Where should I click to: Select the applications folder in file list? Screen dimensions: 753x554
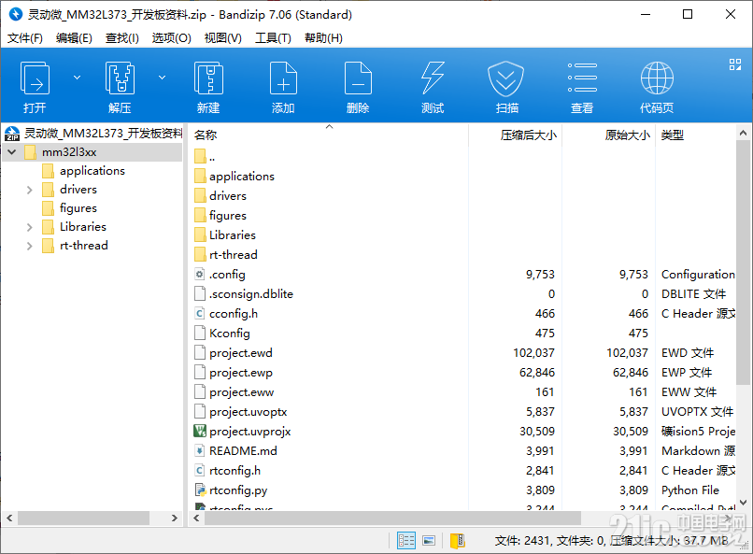click(234, 177)
